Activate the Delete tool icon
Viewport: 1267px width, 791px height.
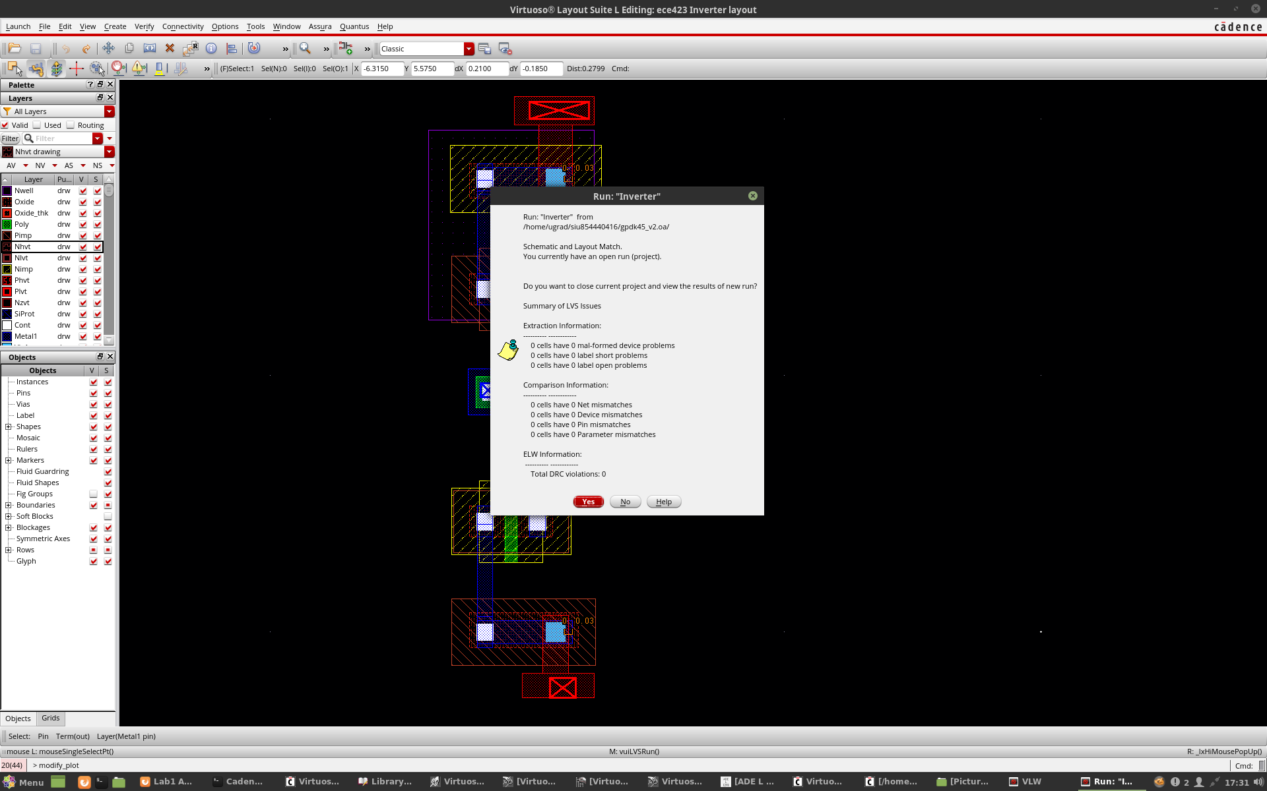tap(170, 48)
